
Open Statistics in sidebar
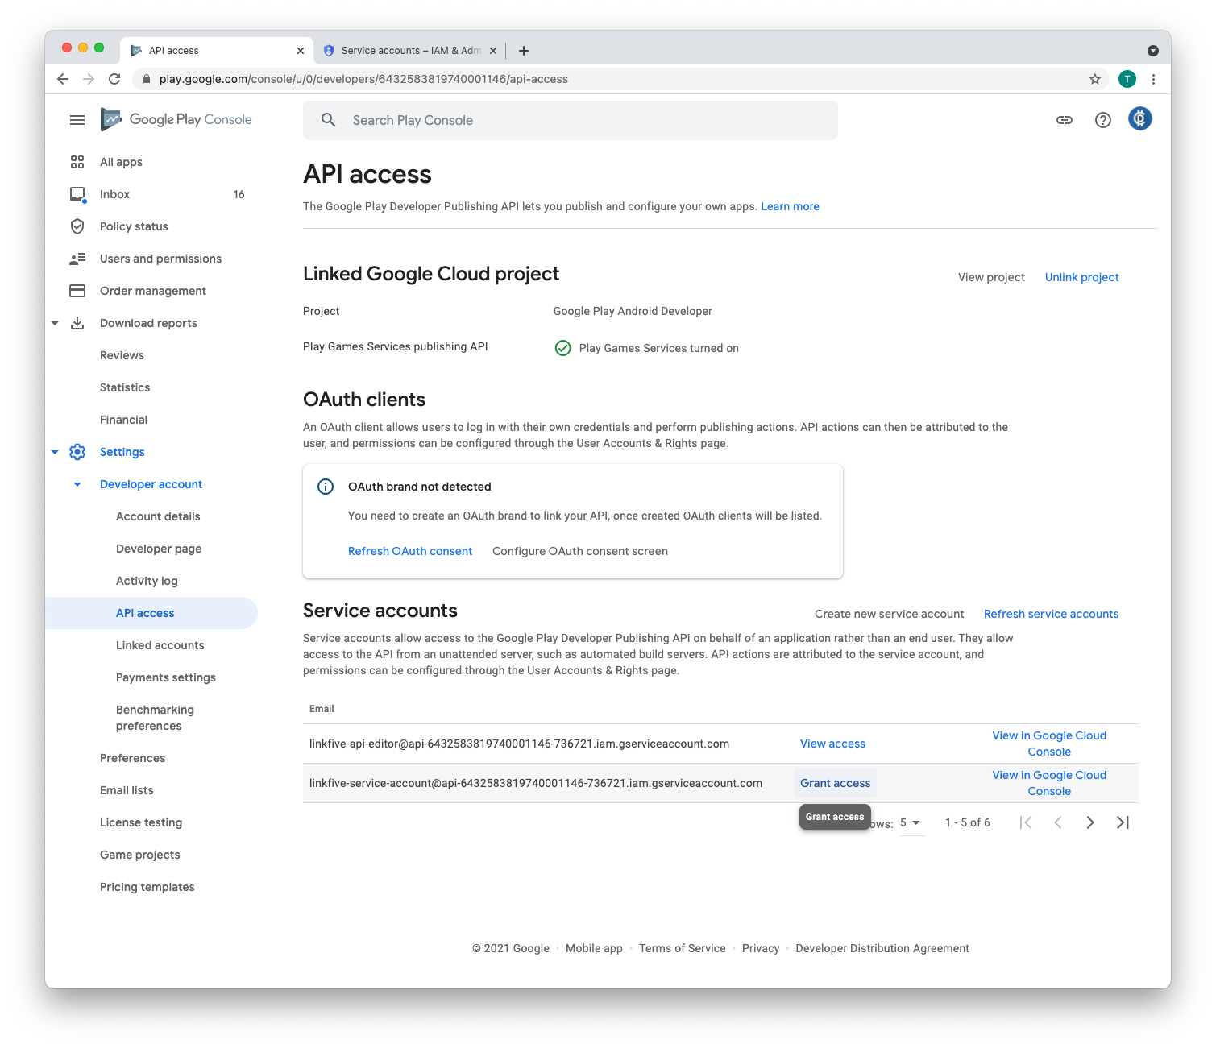click(x=125, y=387)
